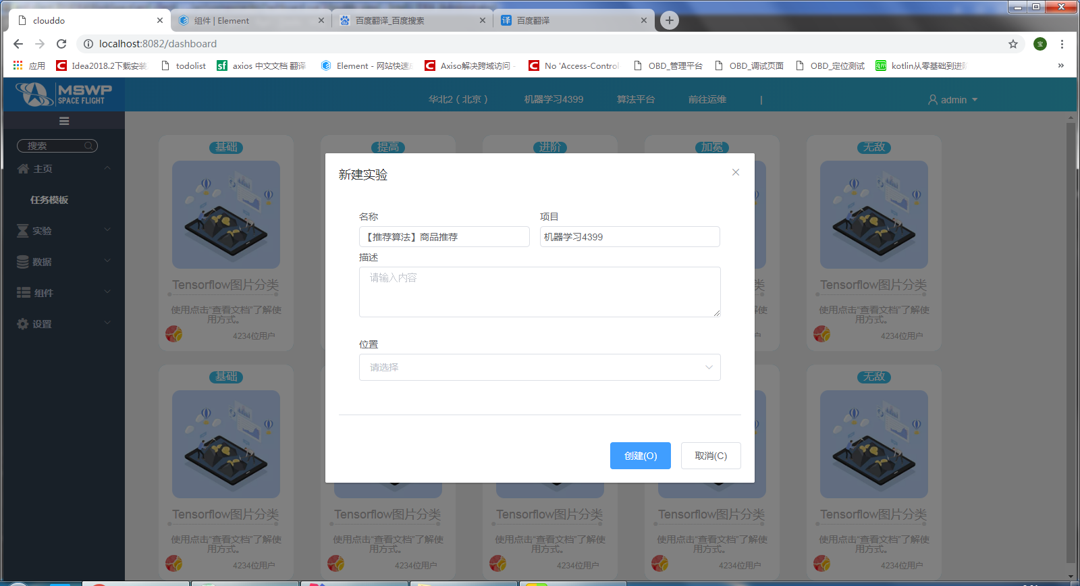
Task: Select 华北2（北京）in the header
Action: (x=458, y=99)
